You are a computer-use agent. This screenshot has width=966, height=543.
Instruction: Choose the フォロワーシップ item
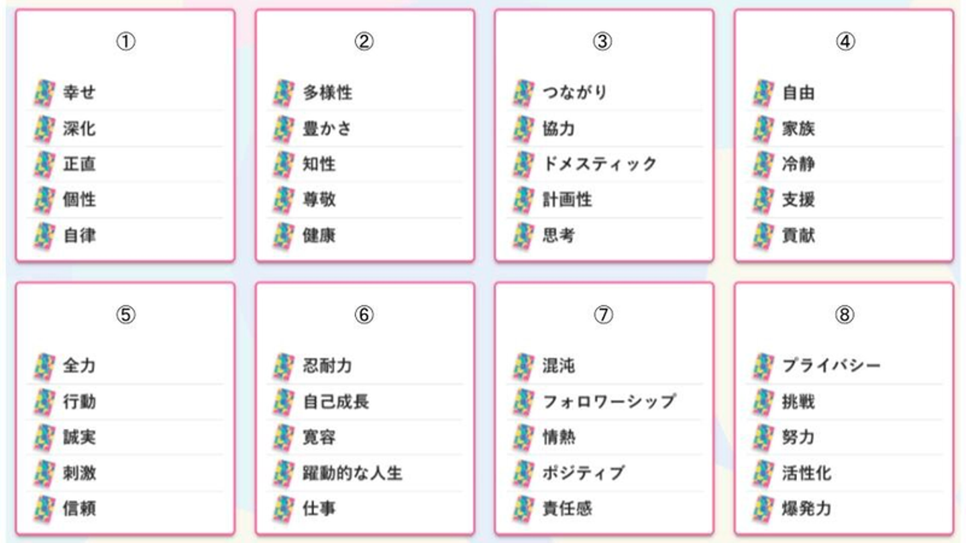[608, 402]
